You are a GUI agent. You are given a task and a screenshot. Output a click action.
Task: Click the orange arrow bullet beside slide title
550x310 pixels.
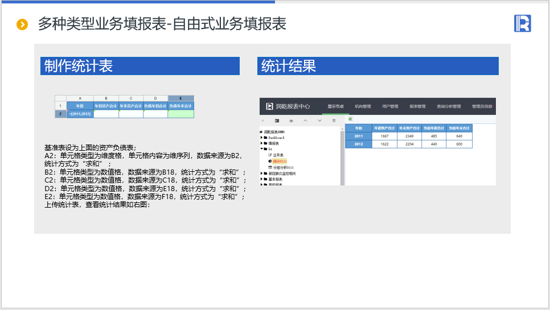click(x=22, y=24)
